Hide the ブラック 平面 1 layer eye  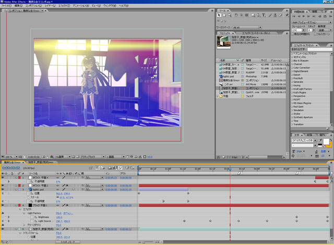3,205
